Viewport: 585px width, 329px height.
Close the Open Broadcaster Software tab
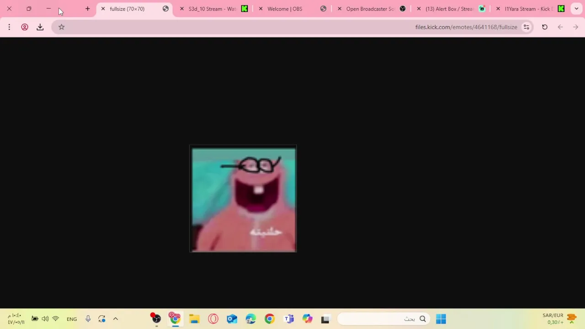pyautogui.click(x=340, y=9)
